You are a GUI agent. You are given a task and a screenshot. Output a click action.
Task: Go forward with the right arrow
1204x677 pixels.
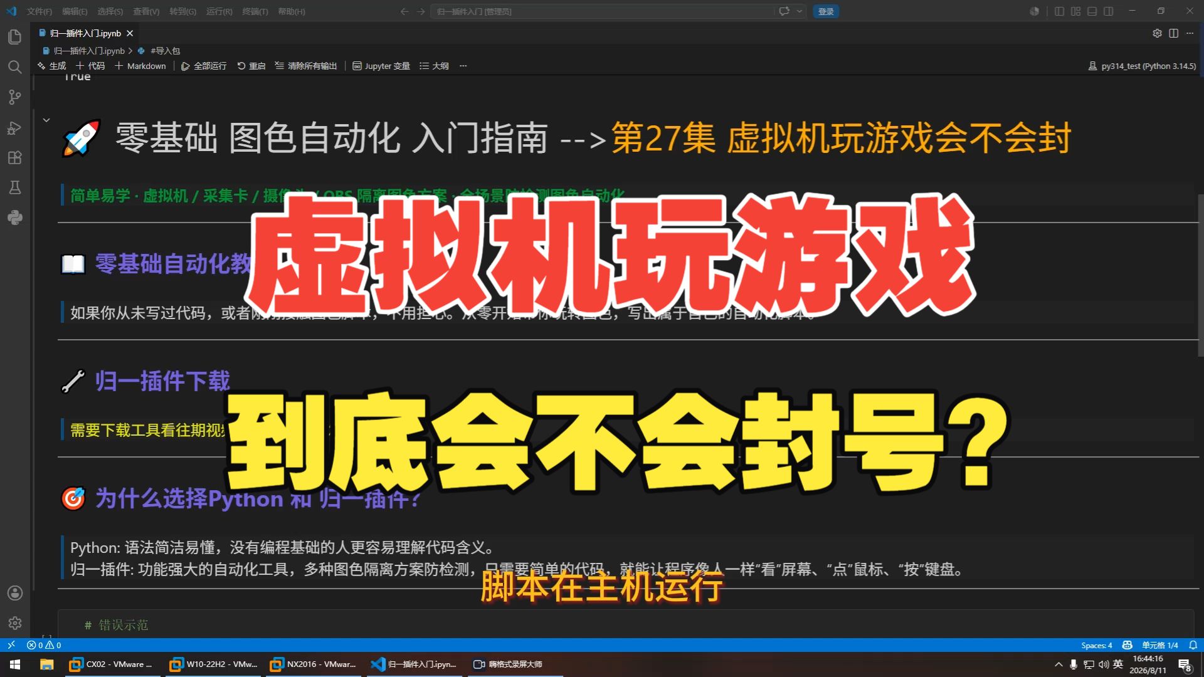421,11
